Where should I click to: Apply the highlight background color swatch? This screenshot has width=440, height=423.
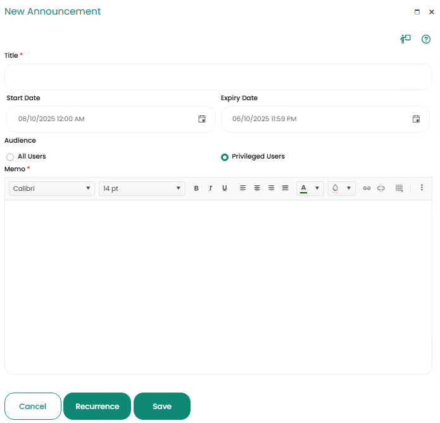[x=336, y=188]
